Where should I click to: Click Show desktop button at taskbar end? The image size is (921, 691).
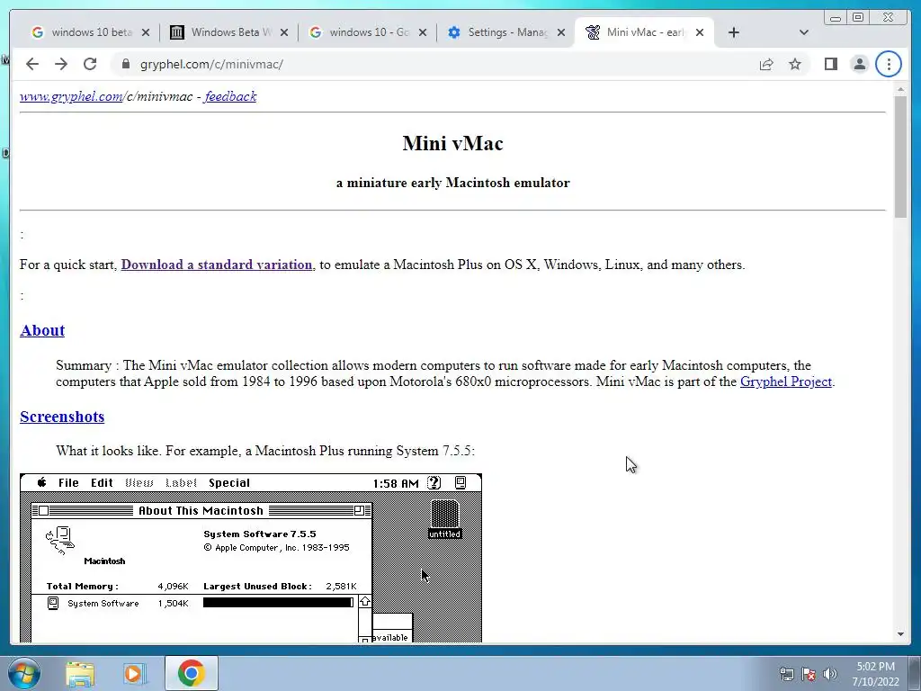pyautogui.click(x=914, y=674)
